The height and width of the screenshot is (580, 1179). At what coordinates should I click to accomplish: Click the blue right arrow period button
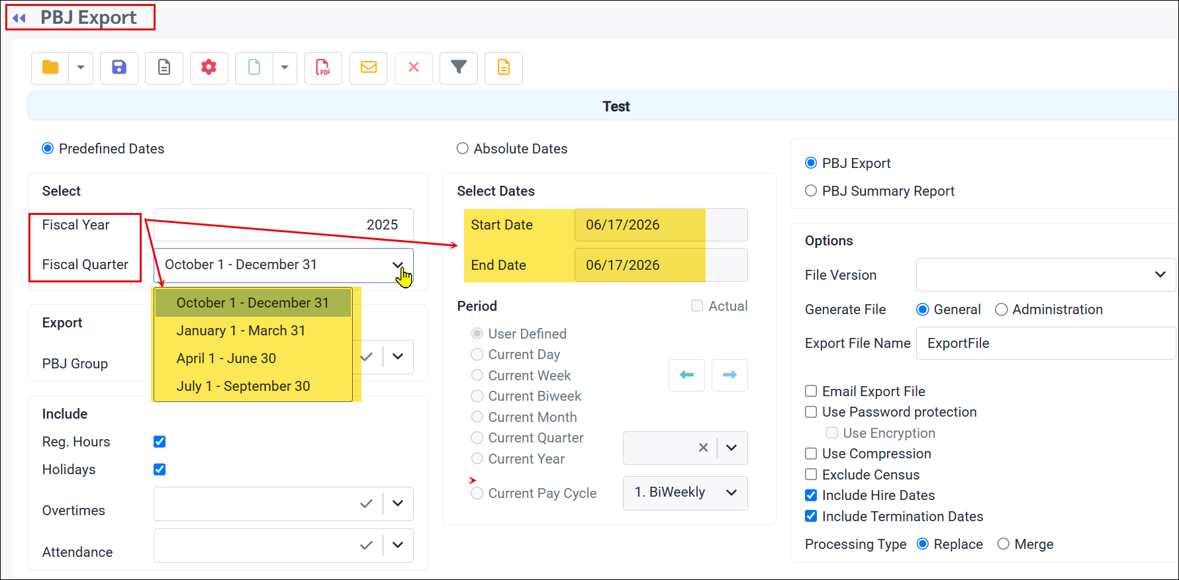pyautogui.click(x=730, y=375)
